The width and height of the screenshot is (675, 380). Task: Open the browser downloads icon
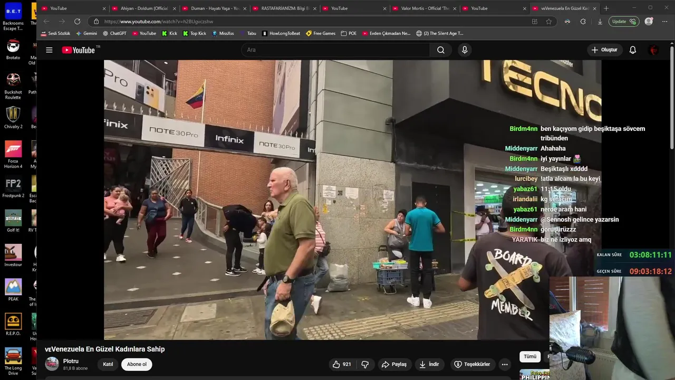pyautogui.click(x=600, y=22)
